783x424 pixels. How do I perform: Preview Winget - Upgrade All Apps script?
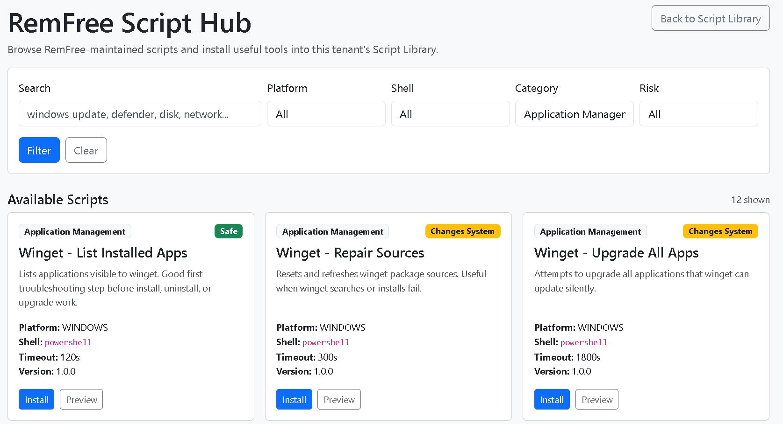[x=597, y=399]
